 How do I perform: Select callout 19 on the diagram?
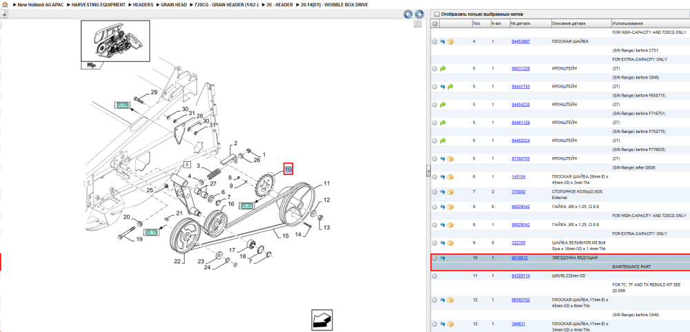pos(139,240)
